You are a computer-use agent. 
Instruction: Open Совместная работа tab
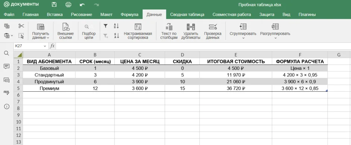coord(232,15)
